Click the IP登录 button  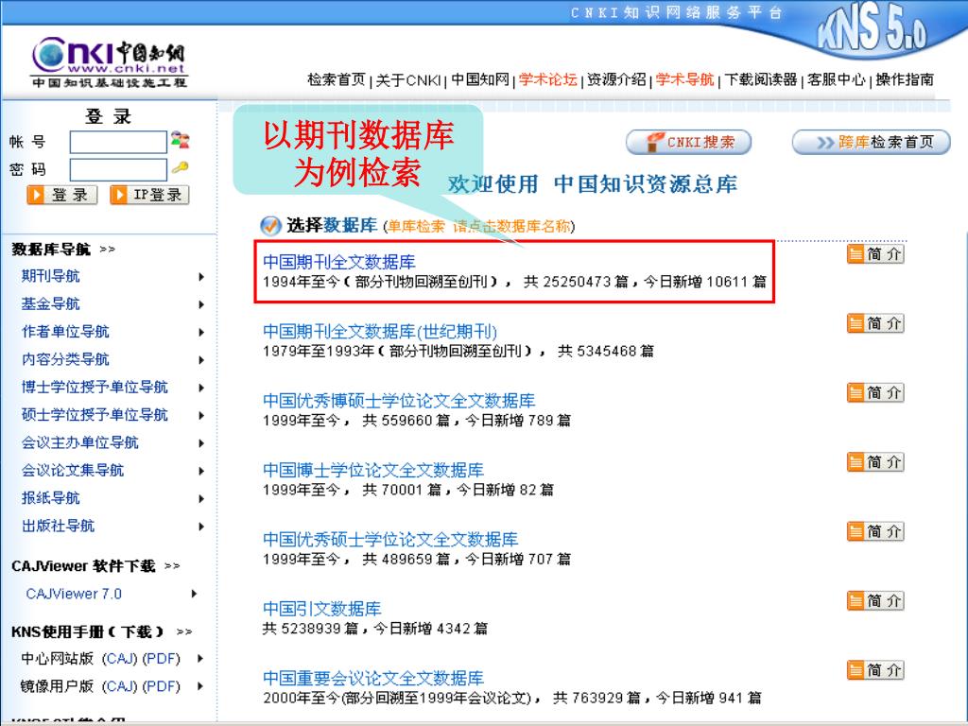tap(149, 195)
